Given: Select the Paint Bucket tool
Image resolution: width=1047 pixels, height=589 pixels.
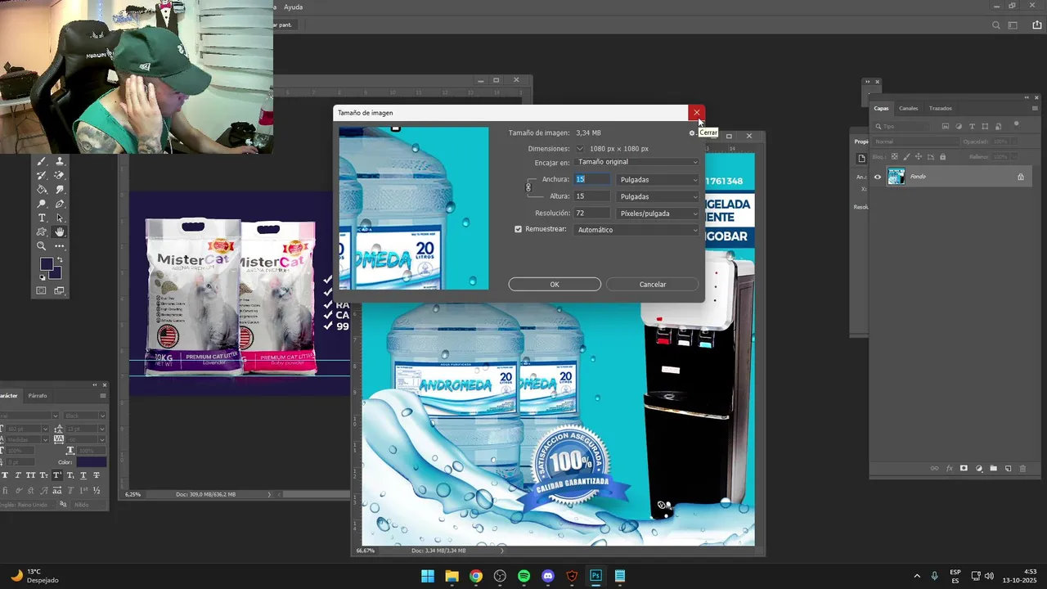Looking at the screenshot, I should coord(41,189).
